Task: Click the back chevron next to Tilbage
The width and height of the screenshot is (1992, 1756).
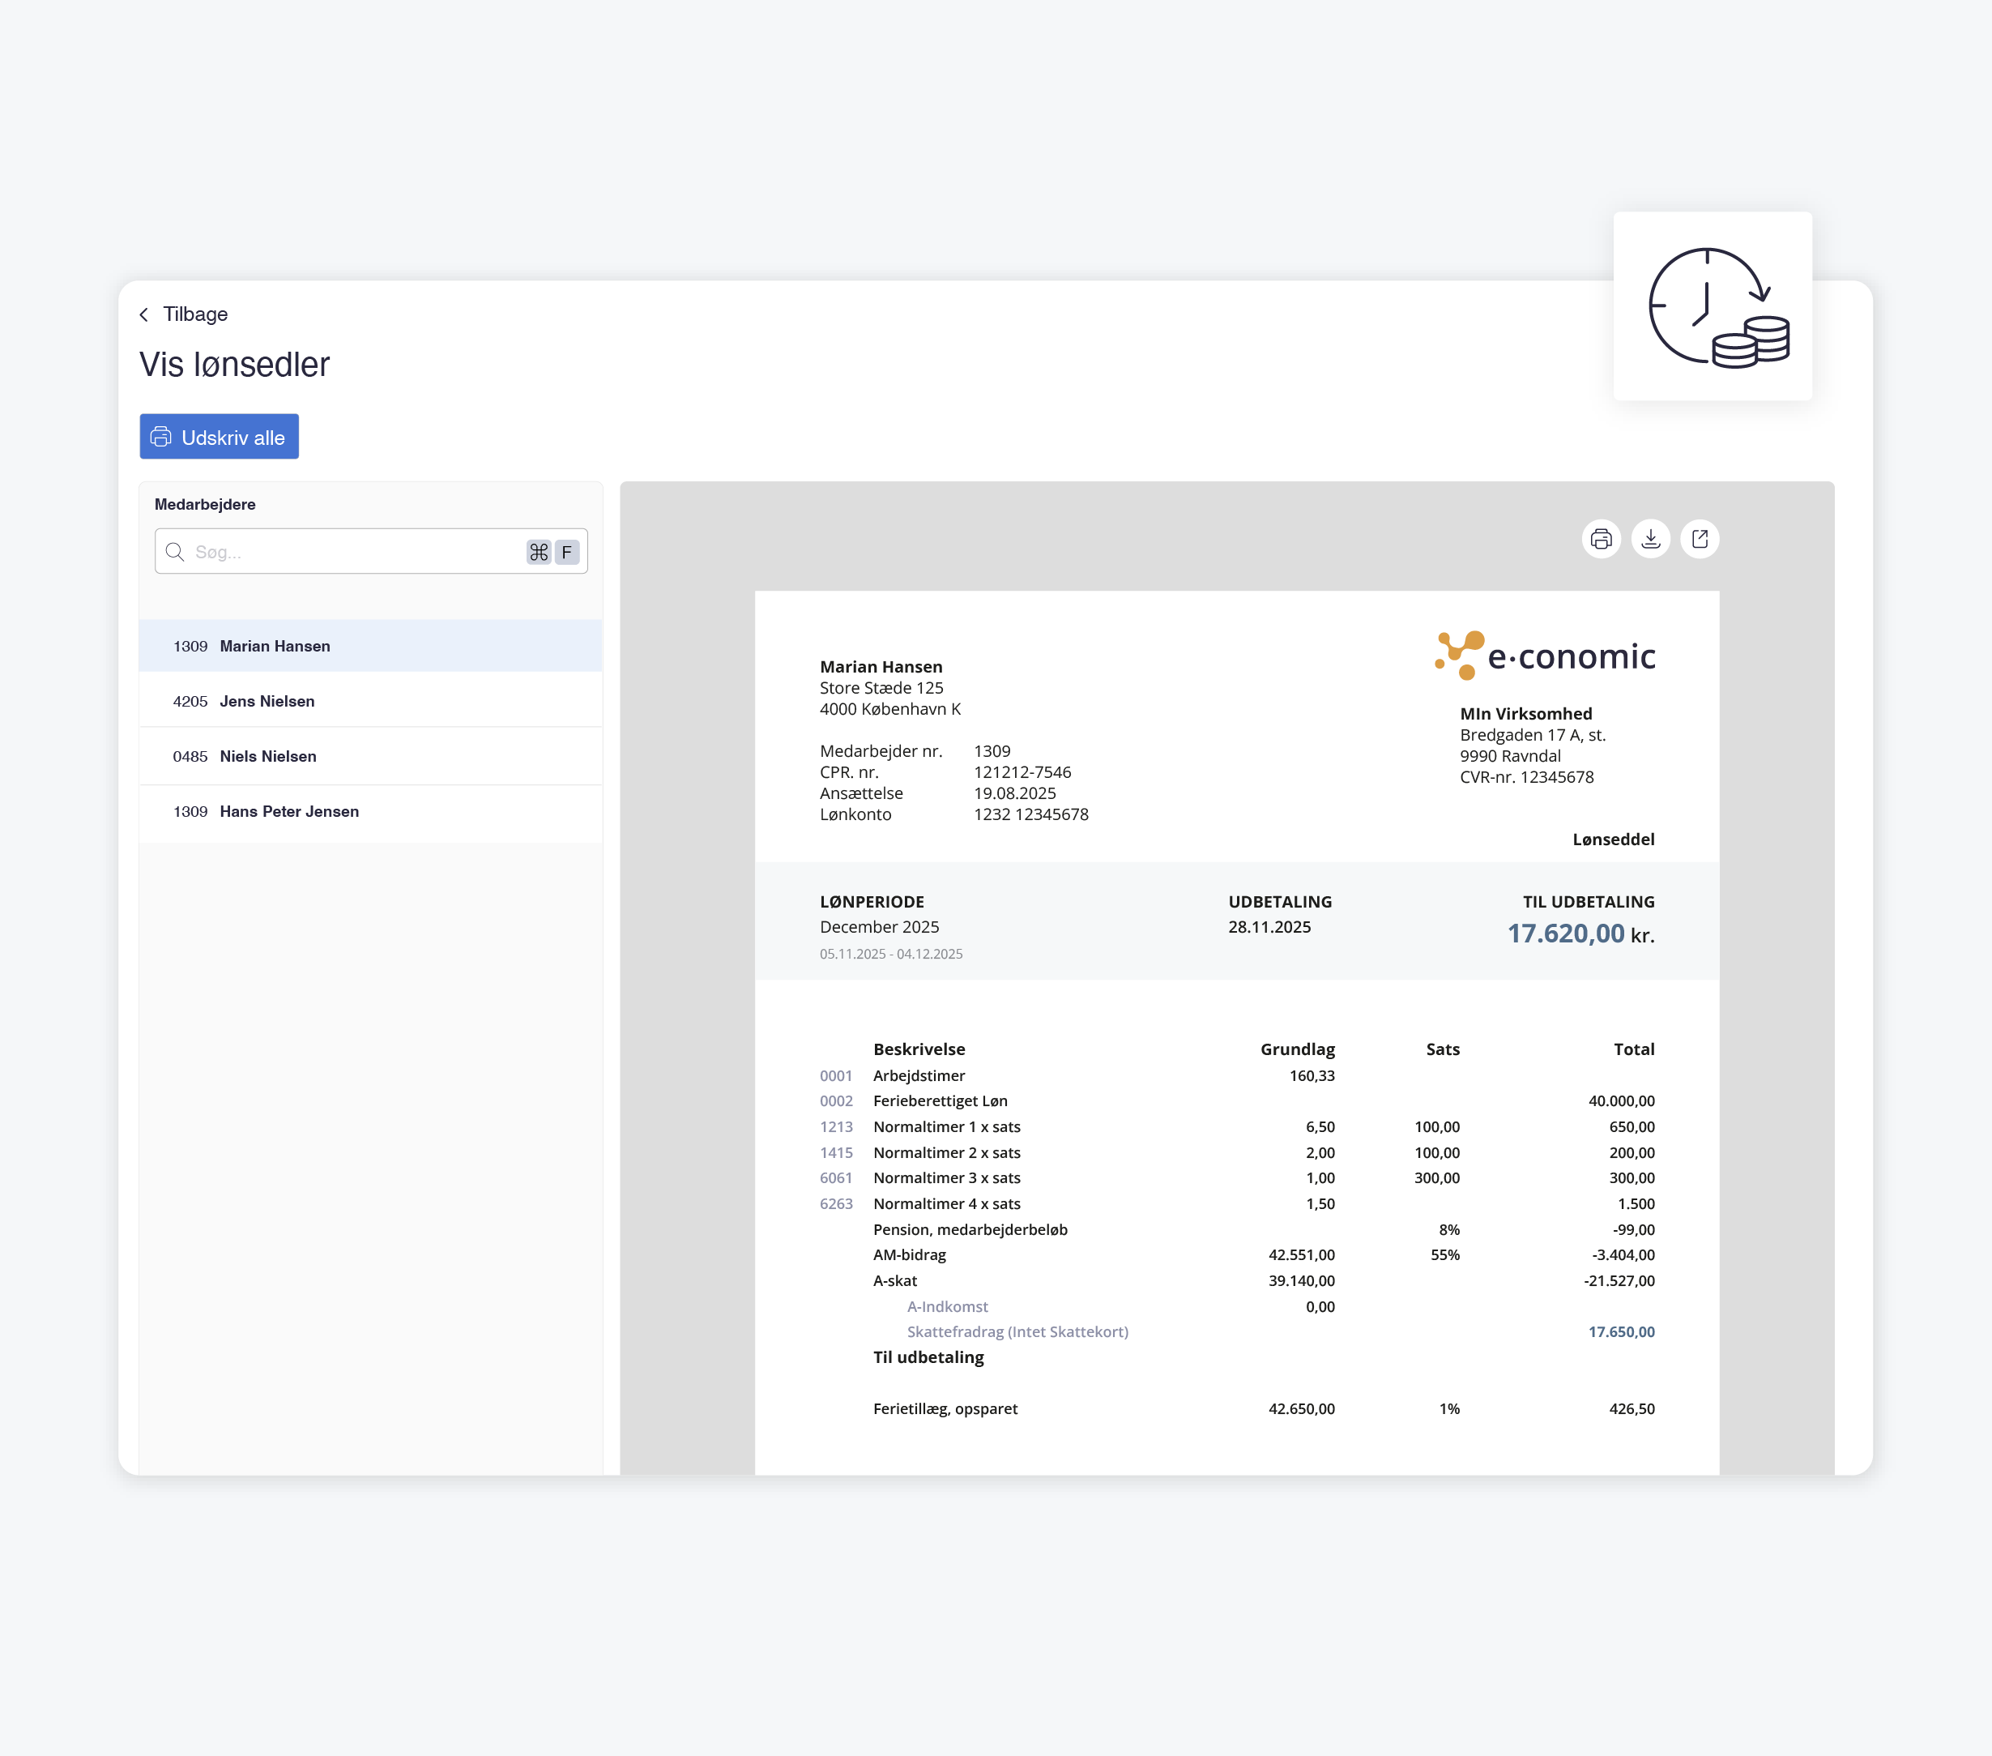Action: click(x=144, y=314)
